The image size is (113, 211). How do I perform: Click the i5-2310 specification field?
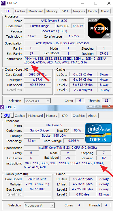[x=67, y=148]
